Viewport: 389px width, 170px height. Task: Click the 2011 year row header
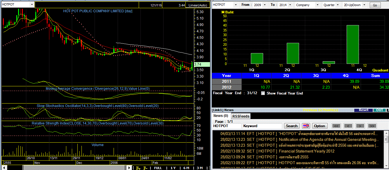pos(227,81)
